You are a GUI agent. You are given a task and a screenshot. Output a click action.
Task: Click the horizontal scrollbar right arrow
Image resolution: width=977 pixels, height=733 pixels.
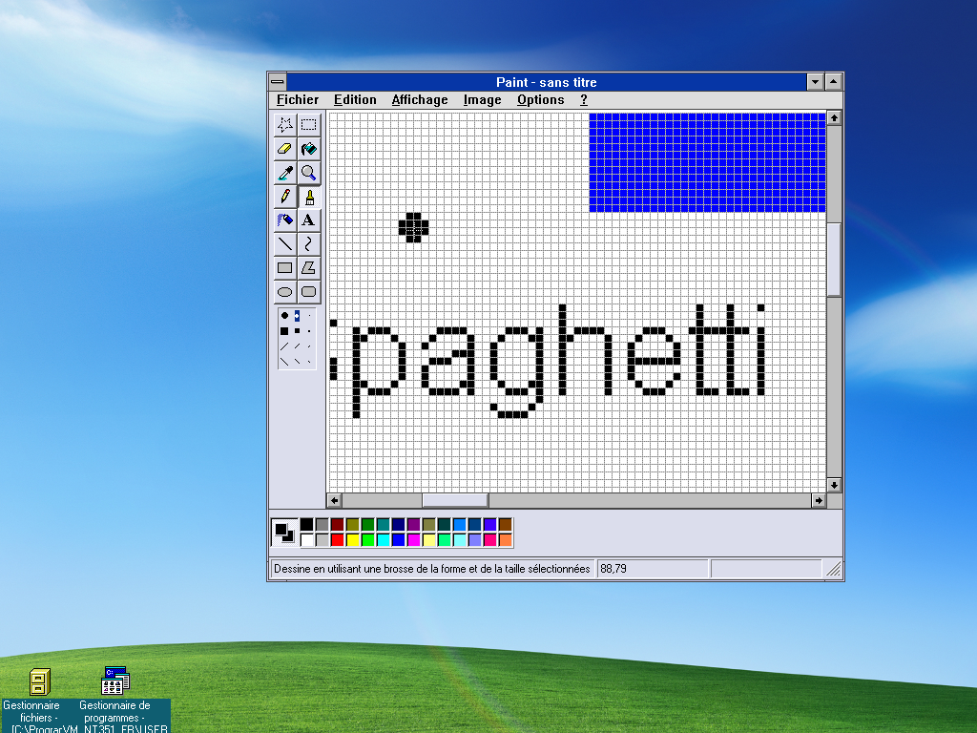click(819, 500)
